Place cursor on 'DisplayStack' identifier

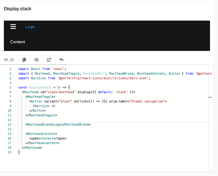[40, 87]
